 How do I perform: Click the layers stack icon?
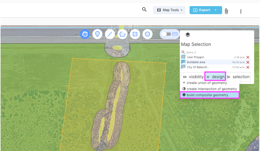[188, 35]
